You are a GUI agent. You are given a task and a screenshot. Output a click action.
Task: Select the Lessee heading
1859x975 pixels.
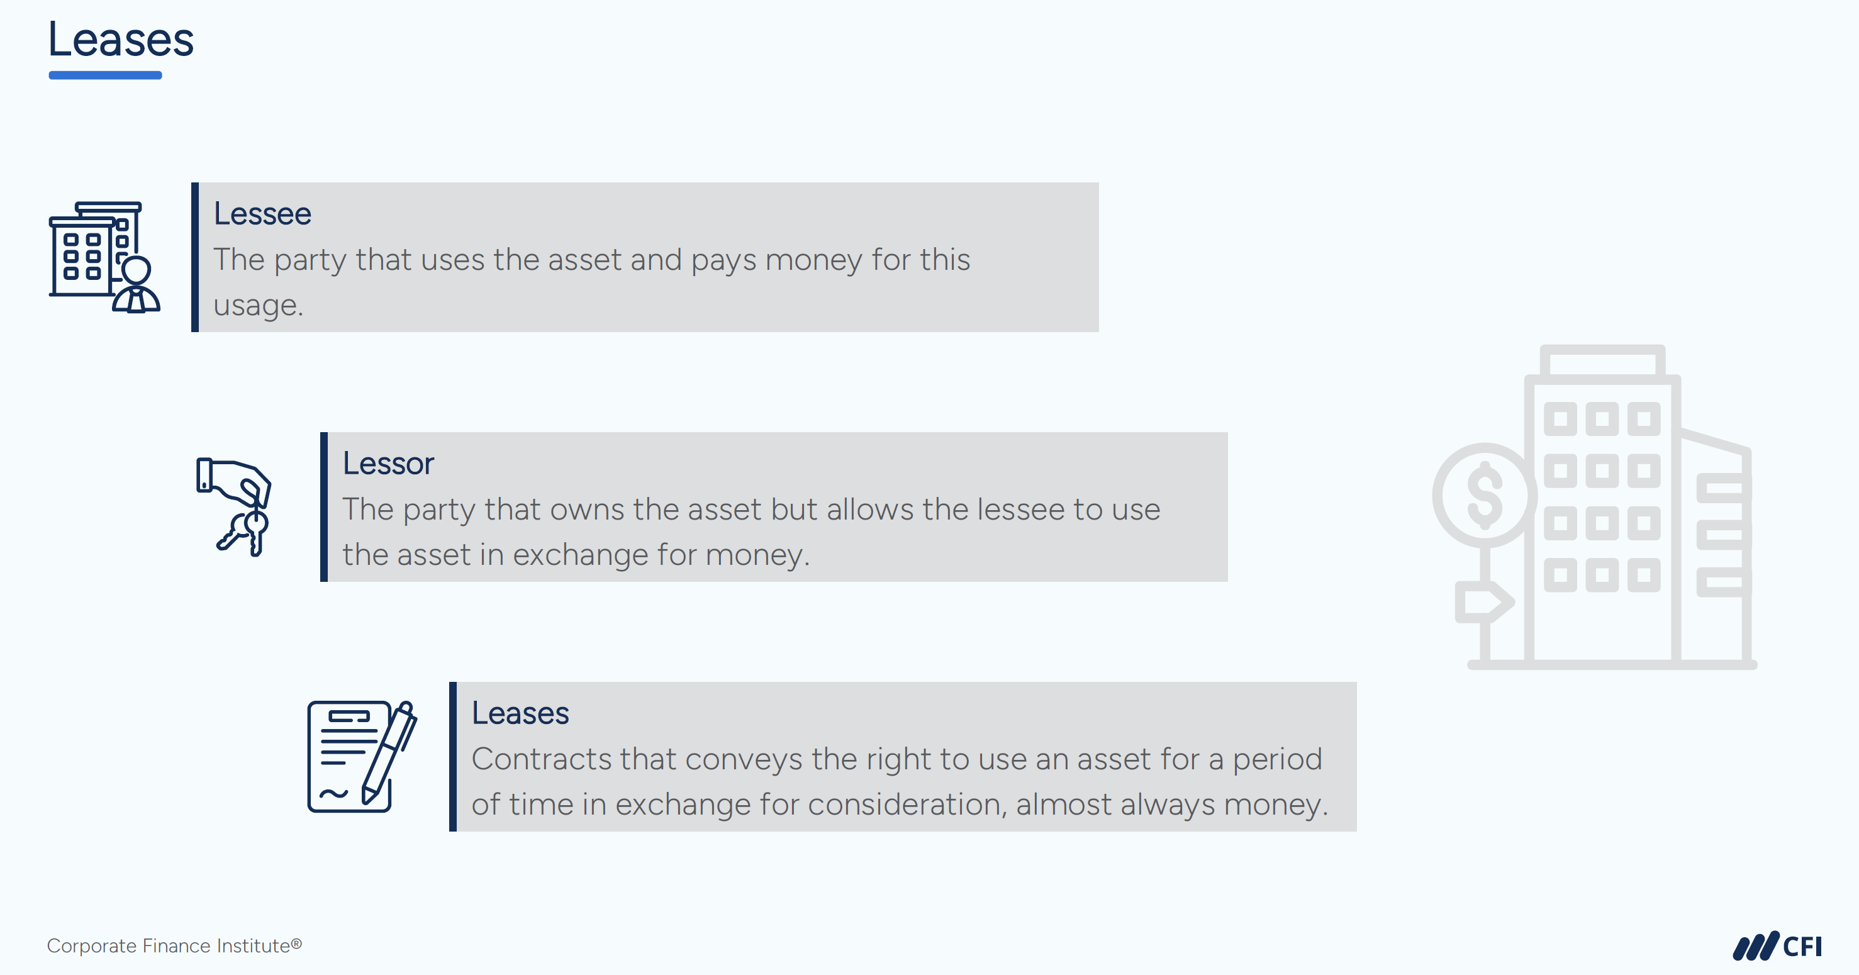click(x=262, y=214)
